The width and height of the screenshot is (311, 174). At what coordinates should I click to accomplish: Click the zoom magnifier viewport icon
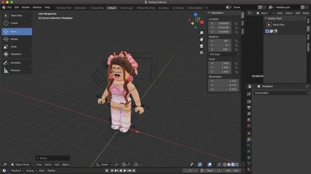point(201,33)
